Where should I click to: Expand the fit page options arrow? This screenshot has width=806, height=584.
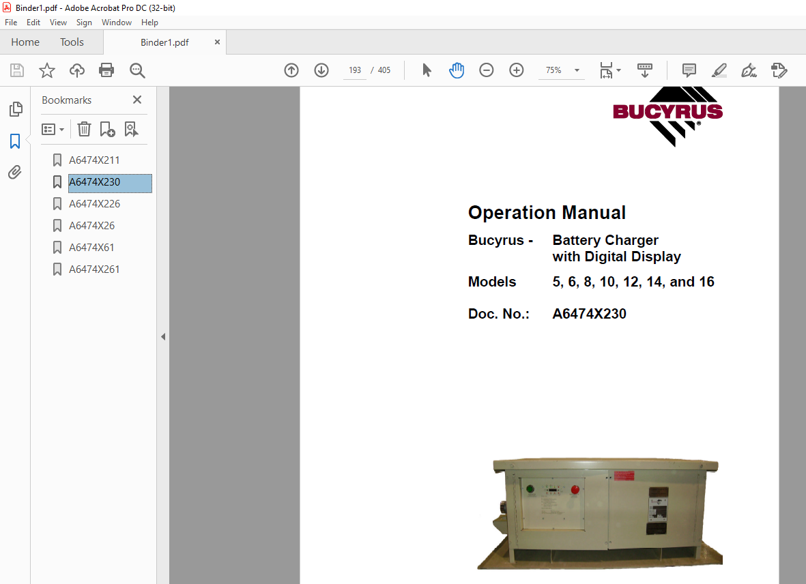click(618, 70)
